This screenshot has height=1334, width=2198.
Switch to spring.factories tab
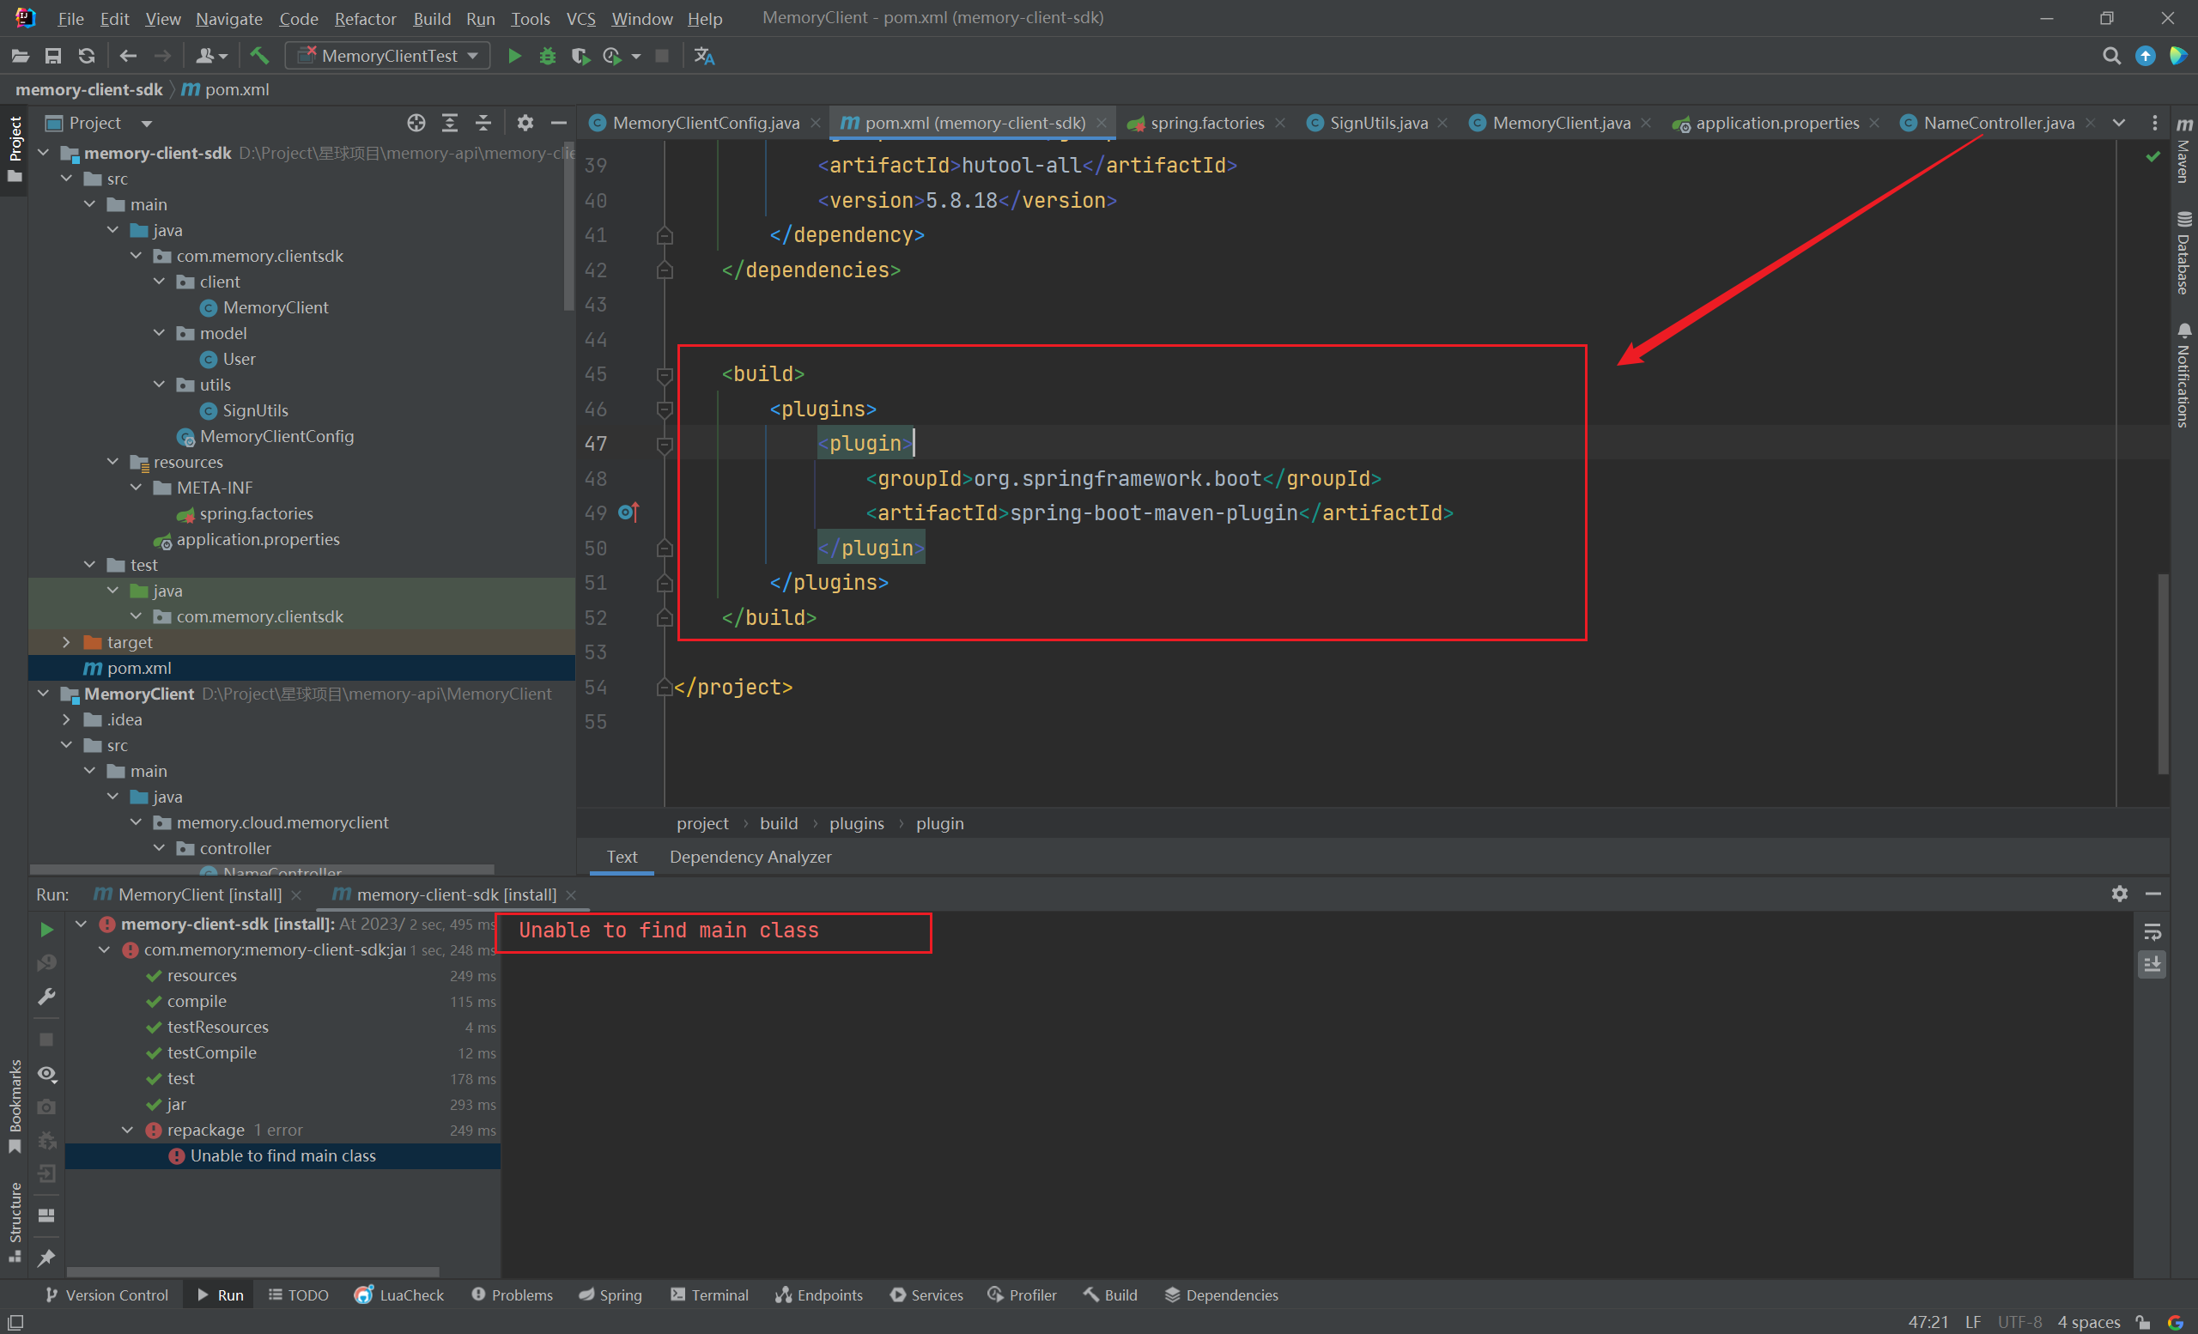tap(1207, 123)
